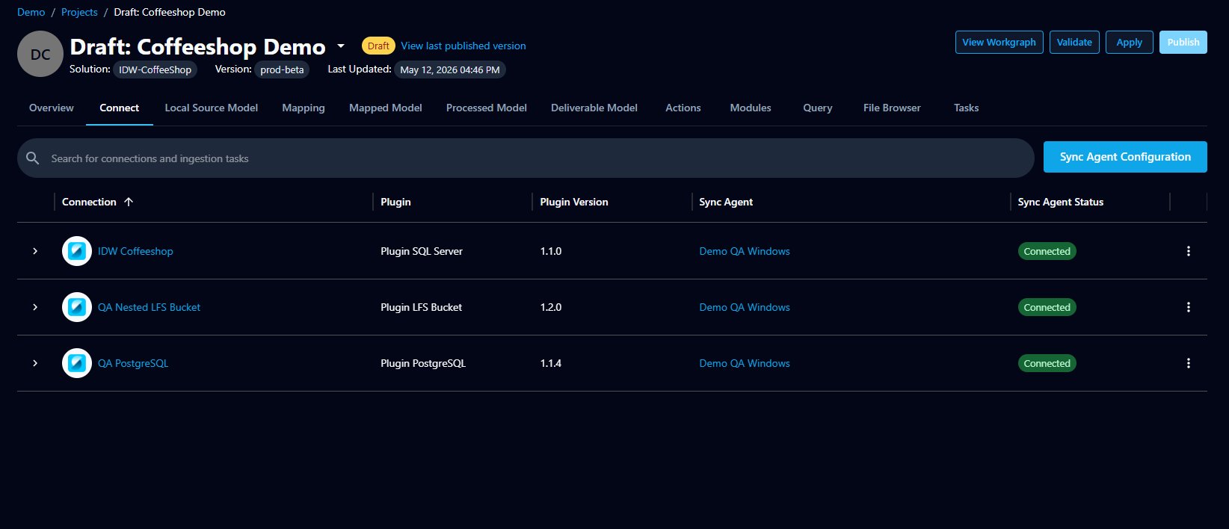Click the Draft: Coffeeshop Demo breadcrumb text
1229x529 pixels.
click(170, 12)
